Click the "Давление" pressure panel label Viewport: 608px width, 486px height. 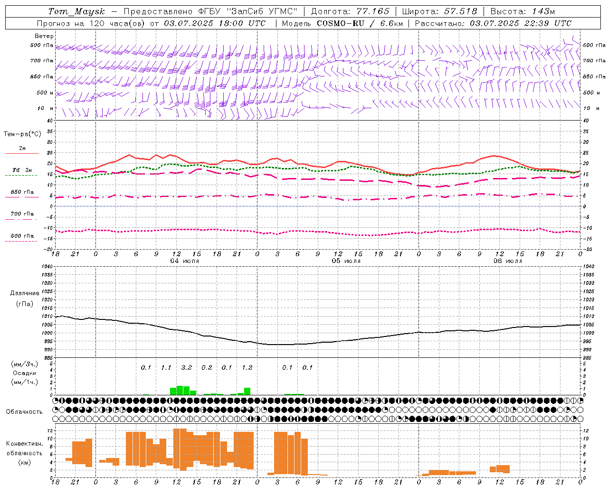(x=25, y=293)
